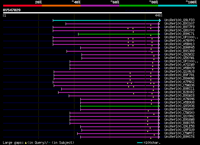Image resolution: width=200 pixels, height=145 pixels.
Task: Open hit UniRef100_Q9ZW32
Action: [179, 55]
